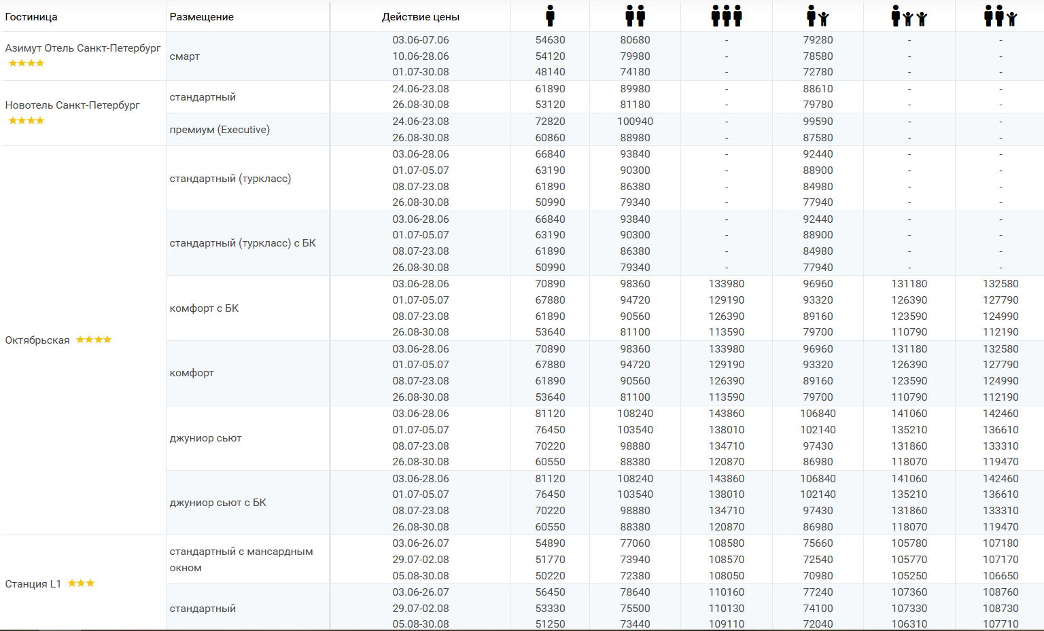The width and height of the screenshot is (1044, 631).
Task: Select the 'комфорт с БК' room type
Action: 204,308
